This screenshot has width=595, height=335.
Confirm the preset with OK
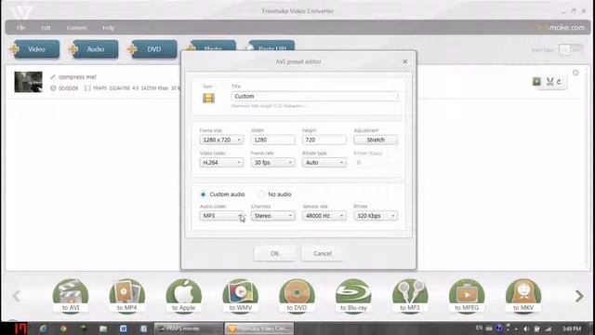275,253
